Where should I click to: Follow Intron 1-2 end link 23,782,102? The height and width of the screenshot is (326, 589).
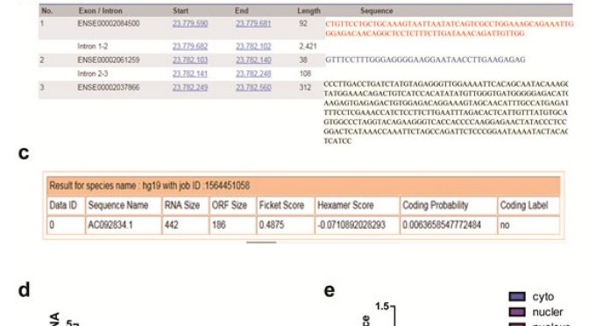click(x=253, y=46)
